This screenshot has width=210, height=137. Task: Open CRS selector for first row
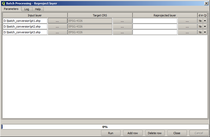click(122, 21)
